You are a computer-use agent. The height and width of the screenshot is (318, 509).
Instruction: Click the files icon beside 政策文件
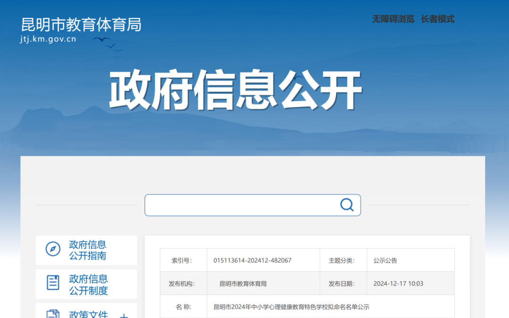tap(53, 314)
